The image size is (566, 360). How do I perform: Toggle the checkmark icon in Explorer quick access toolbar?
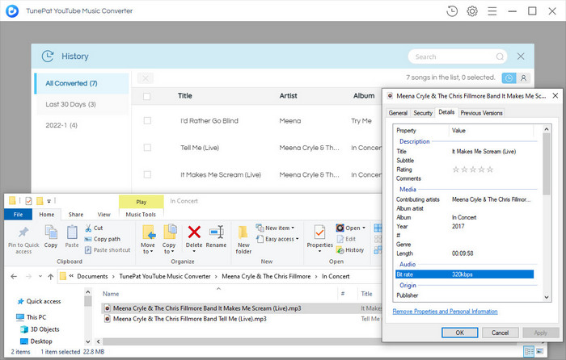(x=28, y=201)
